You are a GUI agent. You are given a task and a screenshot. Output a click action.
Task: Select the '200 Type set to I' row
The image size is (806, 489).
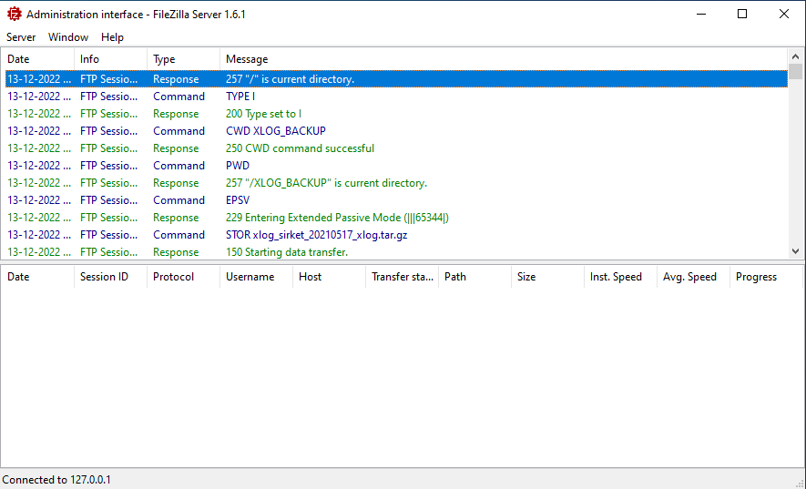tap(396, 114)
